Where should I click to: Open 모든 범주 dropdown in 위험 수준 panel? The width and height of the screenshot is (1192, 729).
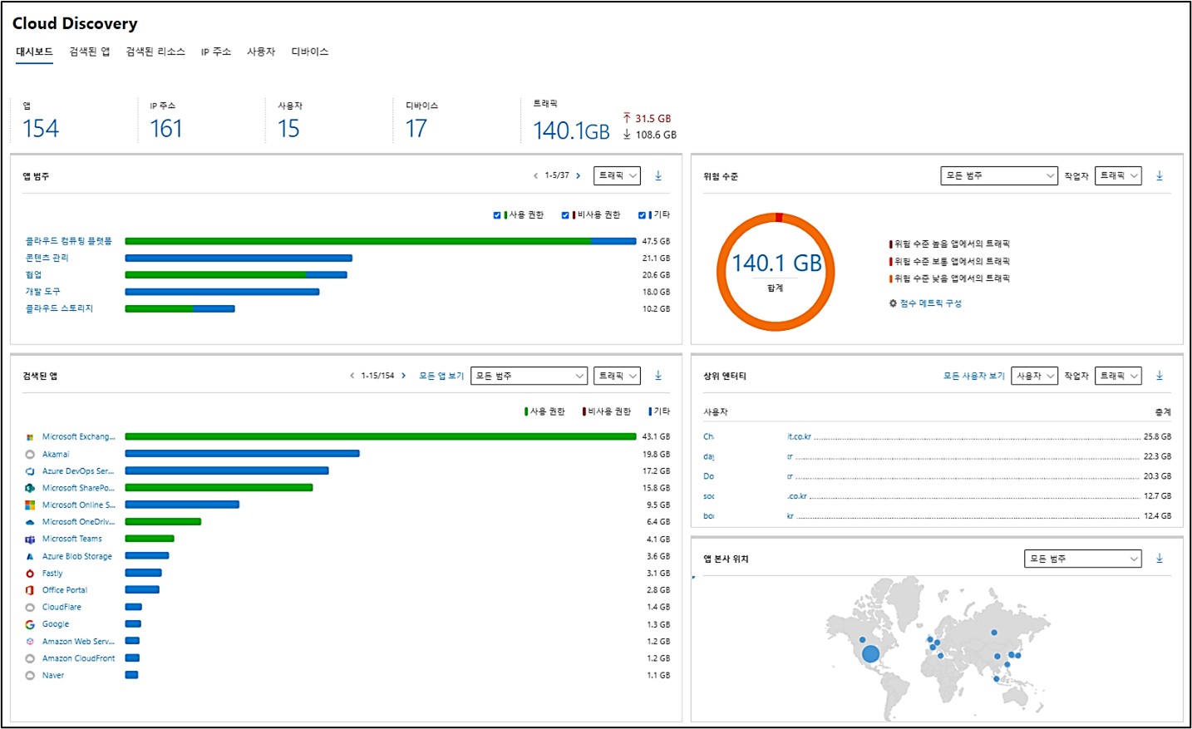click(998, 175)
